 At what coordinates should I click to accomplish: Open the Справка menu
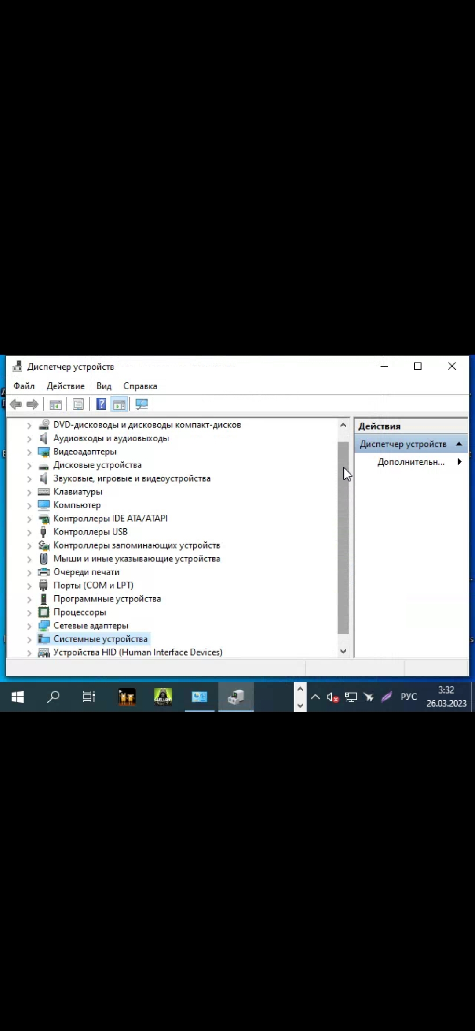pos(140,386)
